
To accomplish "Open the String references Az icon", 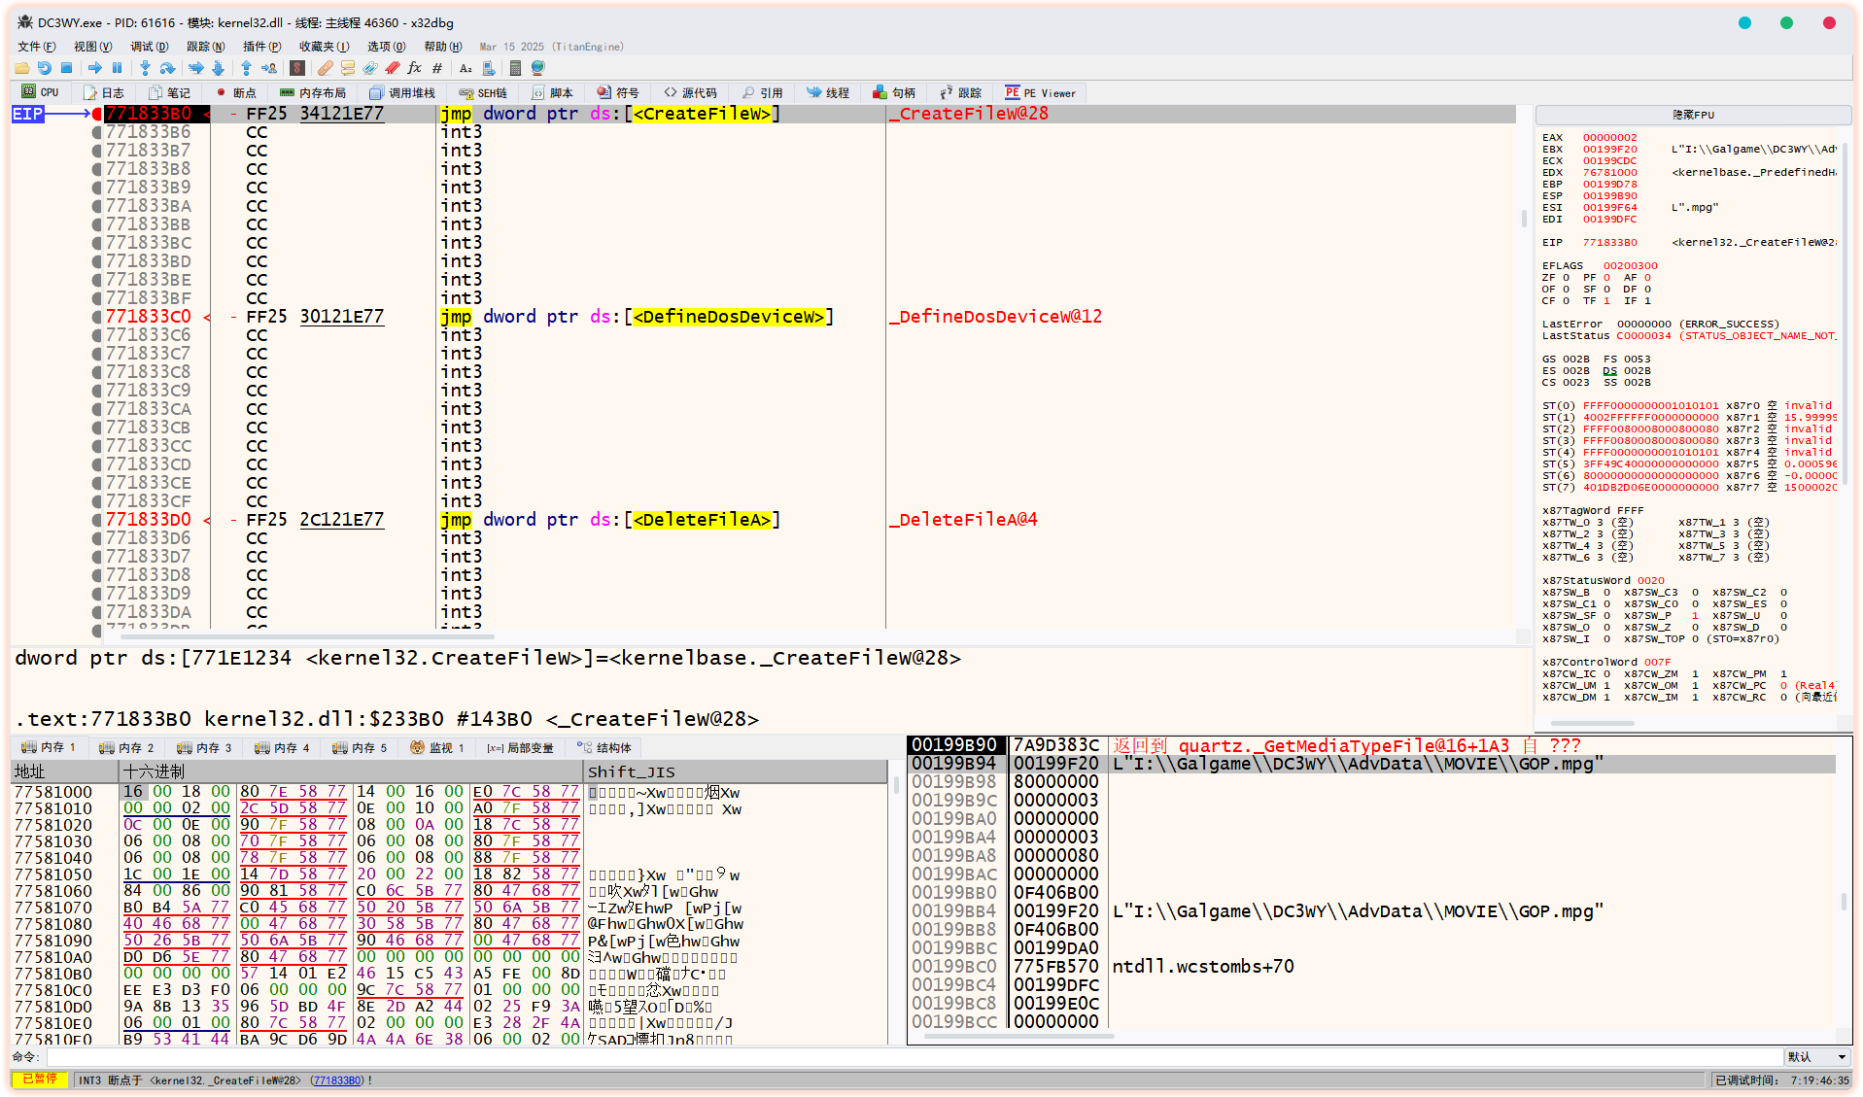I will tap(466, 68).
